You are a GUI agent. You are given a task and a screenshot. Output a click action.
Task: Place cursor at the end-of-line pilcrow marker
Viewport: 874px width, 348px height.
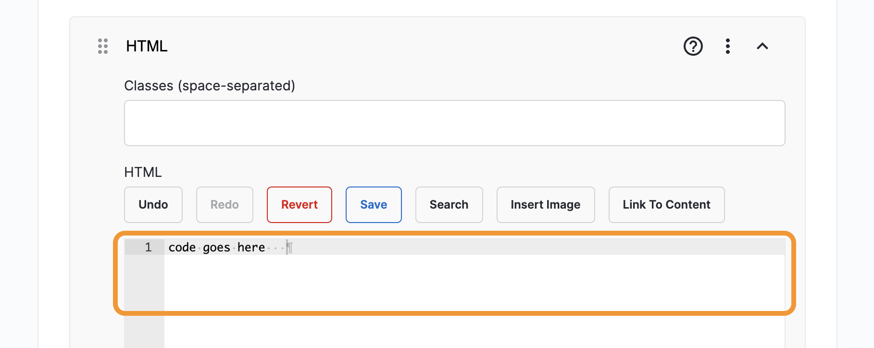289,248
